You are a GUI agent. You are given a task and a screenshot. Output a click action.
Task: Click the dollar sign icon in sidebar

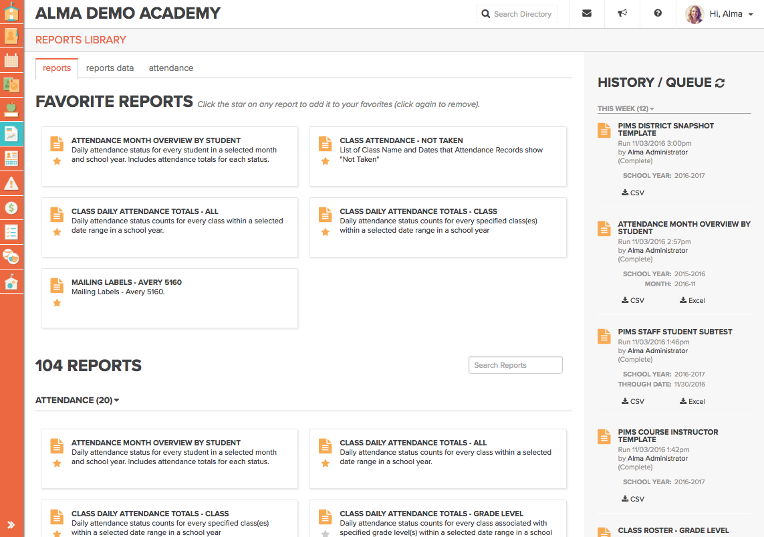[x=11, y=207]
